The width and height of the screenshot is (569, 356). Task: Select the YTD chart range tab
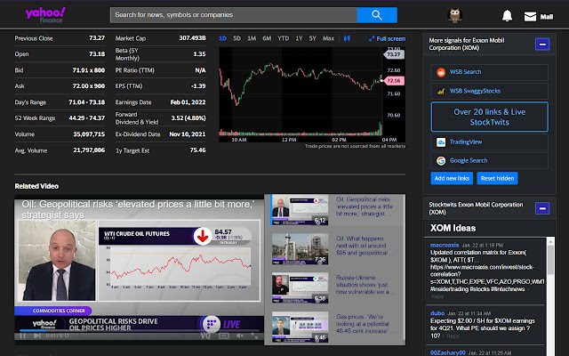click(284, 38)
